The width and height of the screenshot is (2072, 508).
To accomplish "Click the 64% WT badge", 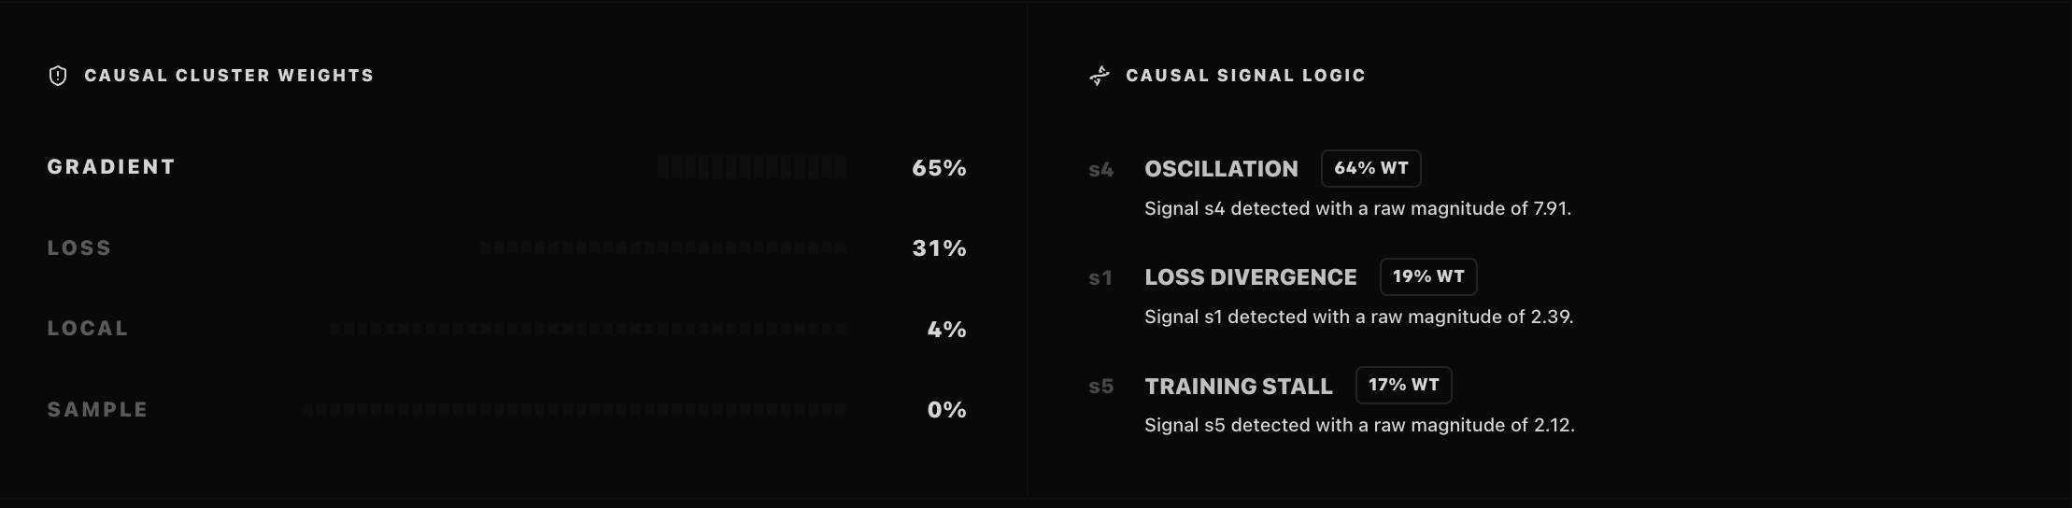I will click(1370, 168).
